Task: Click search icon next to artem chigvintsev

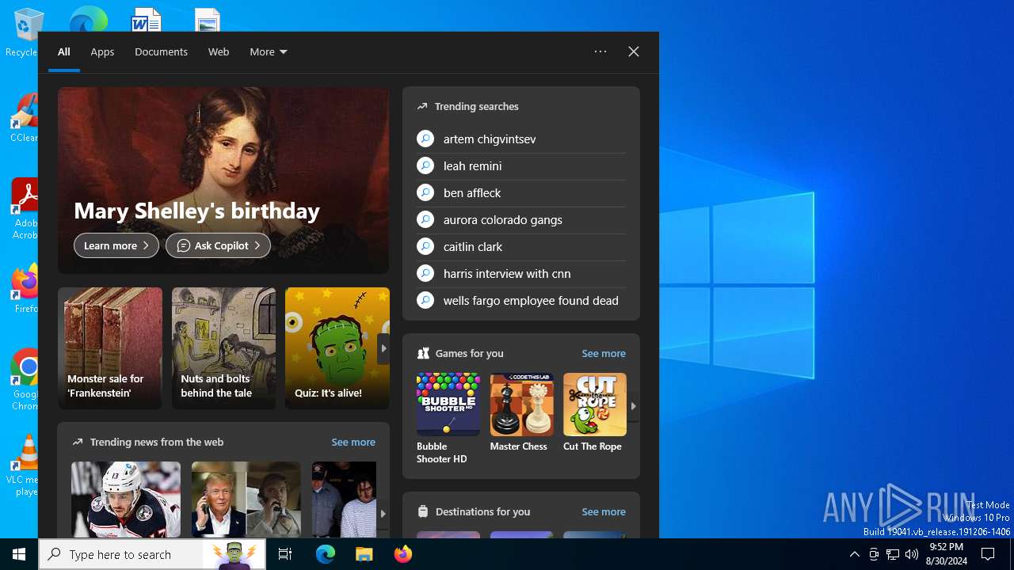Action: click(425, 139)
